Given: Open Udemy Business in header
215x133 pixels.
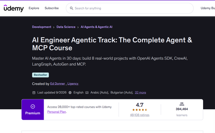Looking at the screenshot, I should (x=208, y=8).
